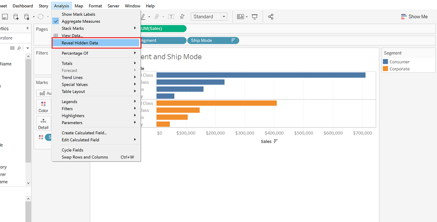Image resolution: width=437 pixels, height=222 pixels.
Task: Click the Analytics pane switch arrows
Action: [x=28, y=28]
